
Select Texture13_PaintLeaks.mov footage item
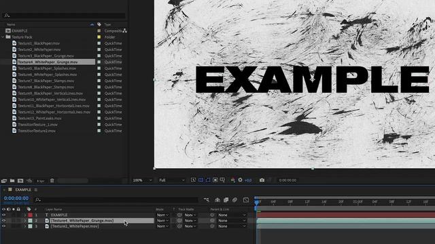pos(39,118)
